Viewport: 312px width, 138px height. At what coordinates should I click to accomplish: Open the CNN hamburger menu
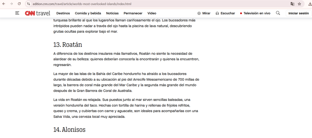point(17,13)
